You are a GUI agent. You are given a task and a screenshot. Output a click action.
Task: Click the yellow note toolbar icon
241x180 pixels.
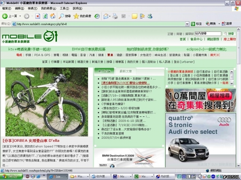(134, 16)
